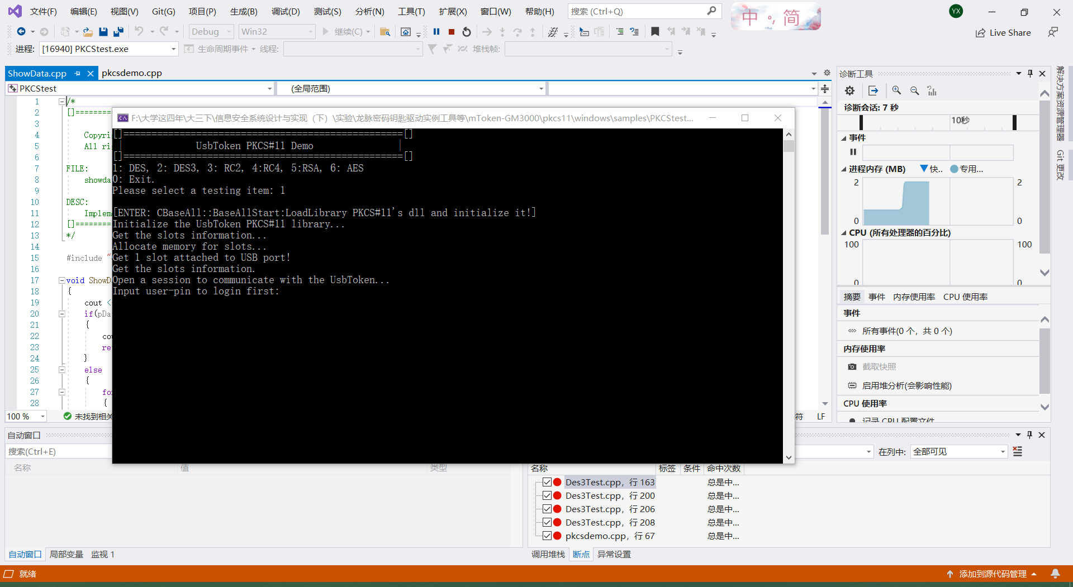Open the 100 % zoom dropdown

[x=26, y=417]
